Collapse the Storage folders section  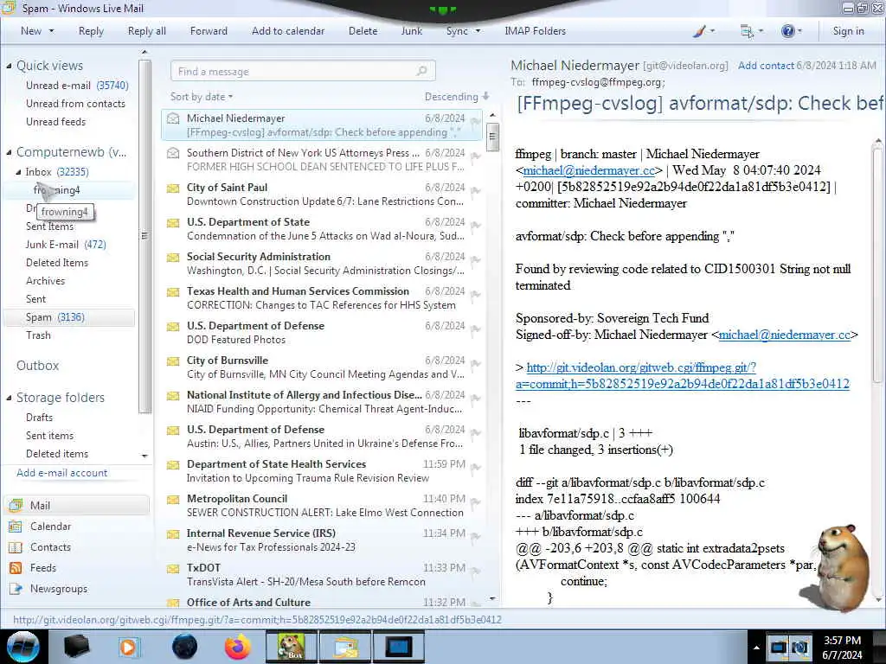point(9,398)
